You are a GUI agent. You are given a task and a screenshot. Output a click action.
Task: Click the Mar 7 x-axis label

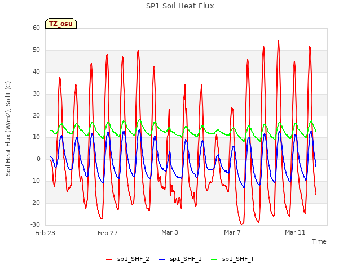[232, 232]
